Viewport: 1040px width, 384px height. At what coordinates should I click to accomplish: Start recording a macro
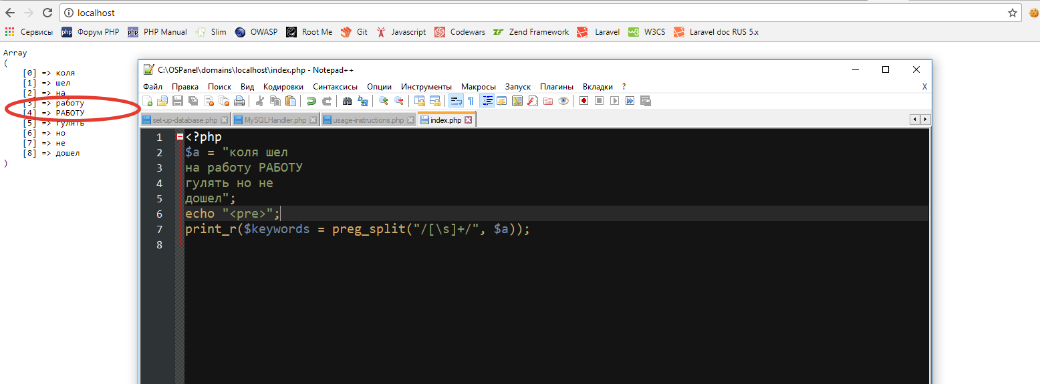pos(584,101)
